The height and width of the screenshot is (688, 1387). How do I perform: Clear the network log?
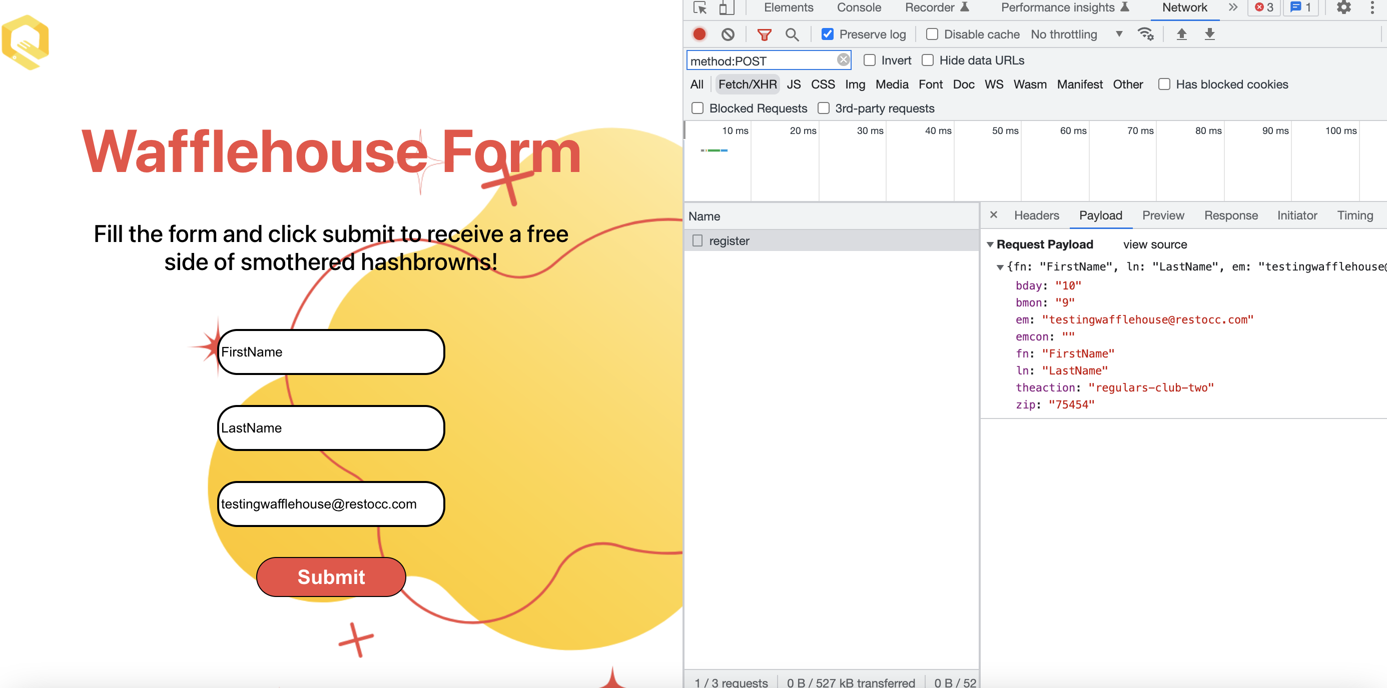pos(728,34)
